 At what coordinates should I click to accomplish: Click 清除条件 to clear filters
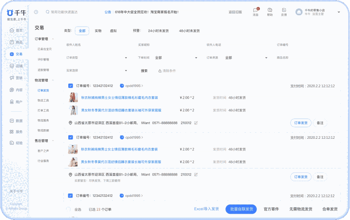[x=169, y=71]
